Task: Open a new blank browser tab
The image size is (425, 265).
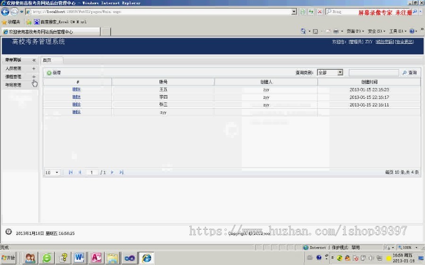Action: [106, 32]
